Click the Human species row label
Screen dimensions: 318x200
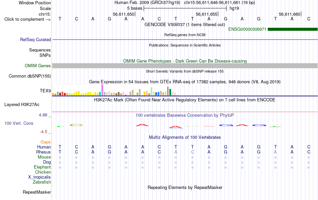click(44, 147)
